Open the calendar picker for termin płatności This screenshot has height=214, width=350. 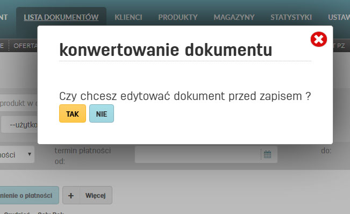(267, 154)
